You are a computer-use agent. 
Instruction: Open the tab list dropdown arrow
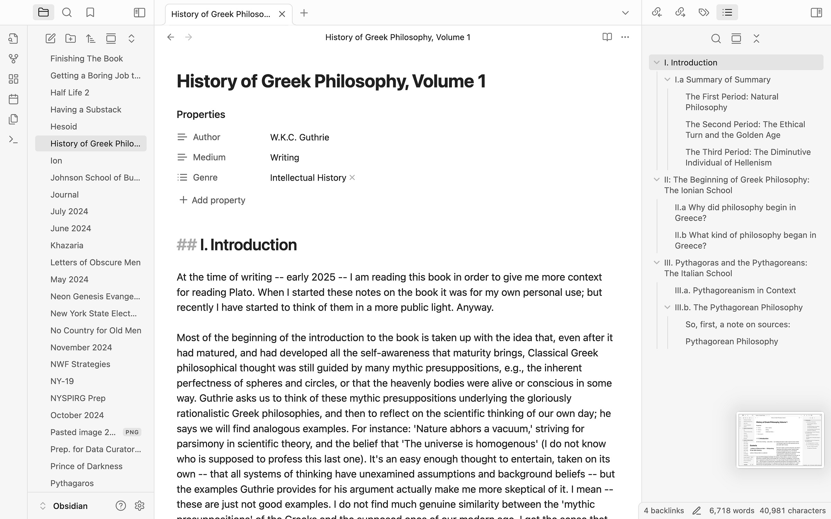[625, 13]
